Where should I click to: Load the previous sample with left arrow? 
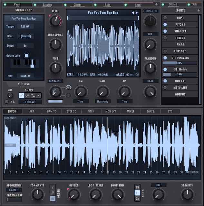pyautogui.click(x=132, y=13)
